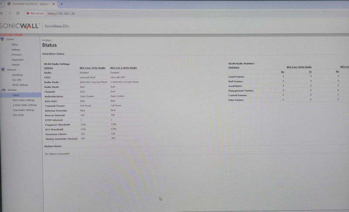
Task: Click the Not secure warning badge
Action: [x=35, y=13]
